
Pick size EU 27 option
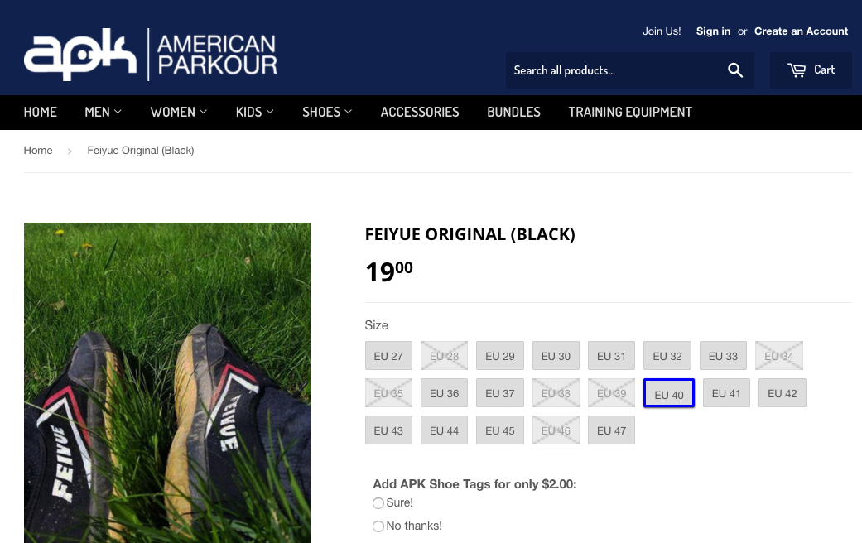(388, 356)
